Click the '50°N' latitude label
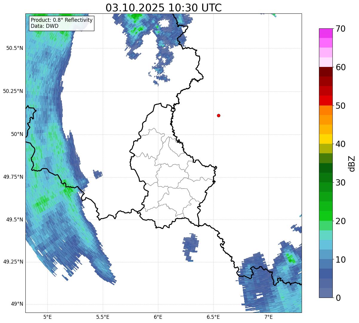The width and height of the screenshot is (359, 323). pyautogui.click(x=17, y=134)
